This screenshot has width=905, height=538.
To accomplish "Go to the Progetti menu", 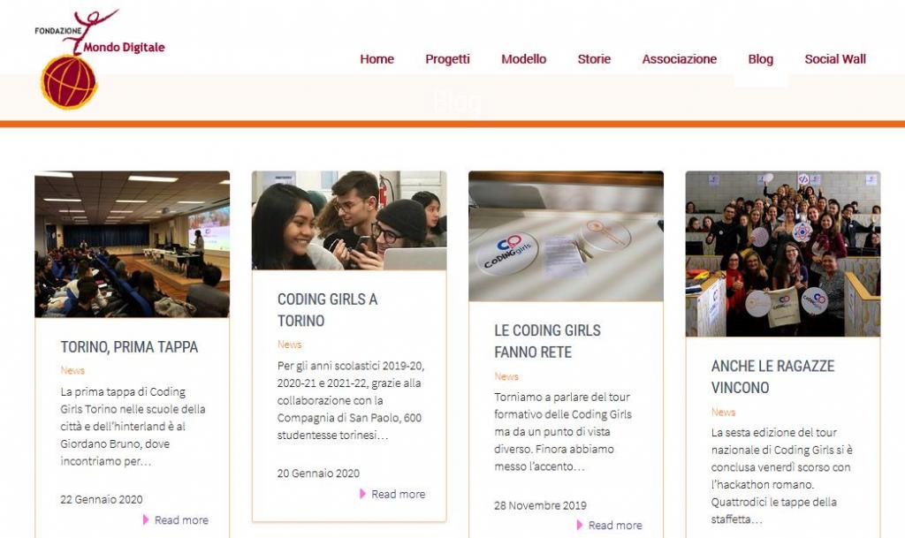I will pos(447,59).
